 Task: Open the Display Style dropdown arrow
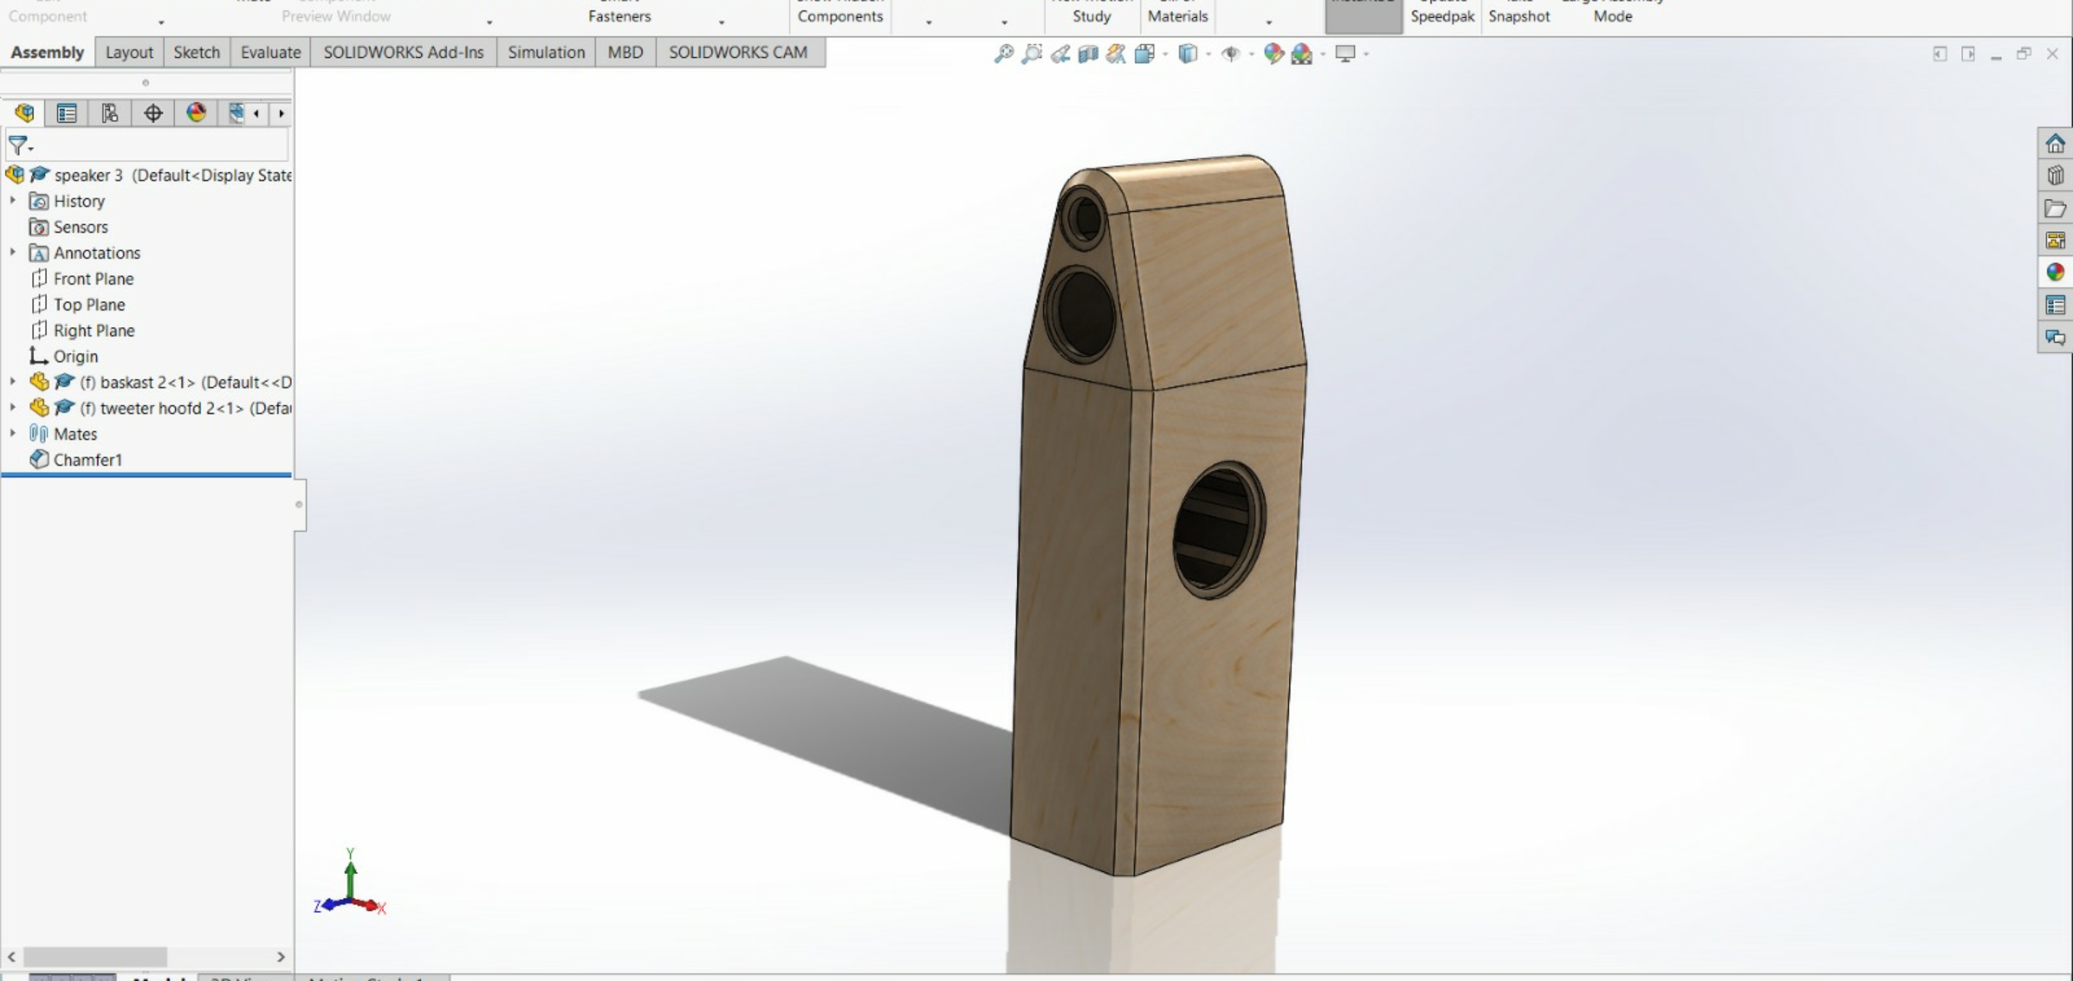tap(1209, 54)
